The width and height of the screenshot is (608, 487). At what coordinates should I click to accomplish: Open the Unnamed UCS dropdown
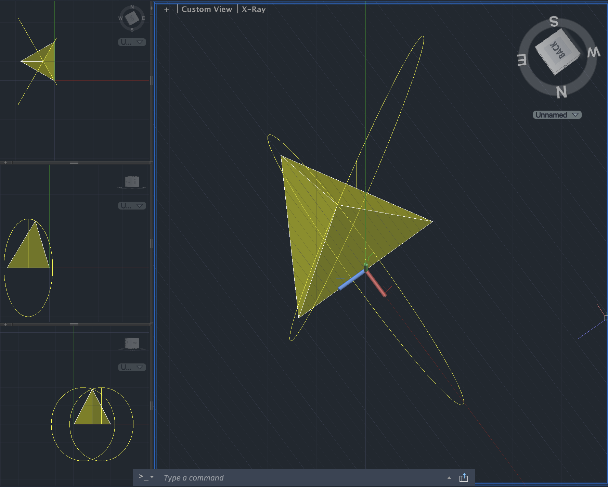(557, 115)
